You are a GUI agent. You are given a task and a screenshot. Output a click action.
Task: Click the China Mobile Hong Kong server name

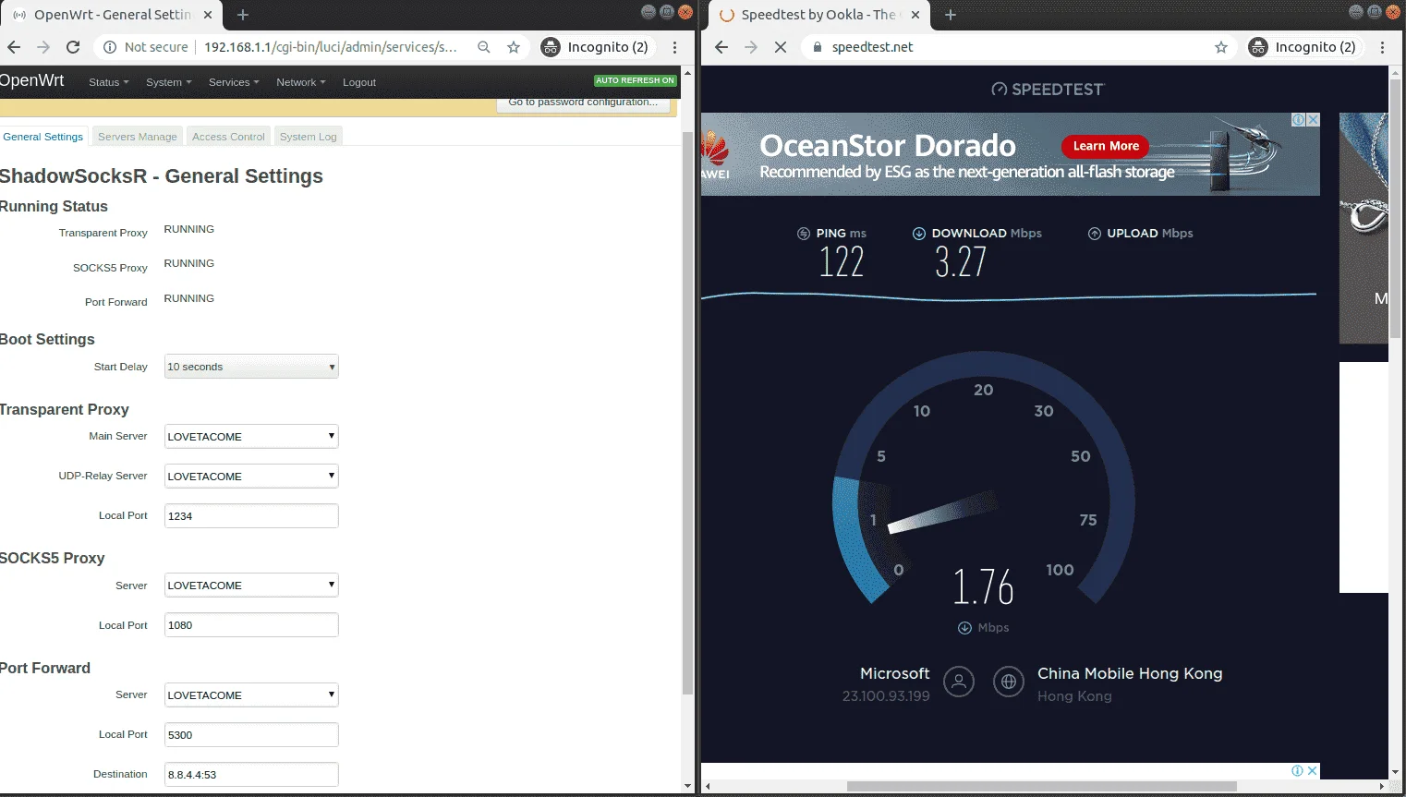pos(1130,673)
